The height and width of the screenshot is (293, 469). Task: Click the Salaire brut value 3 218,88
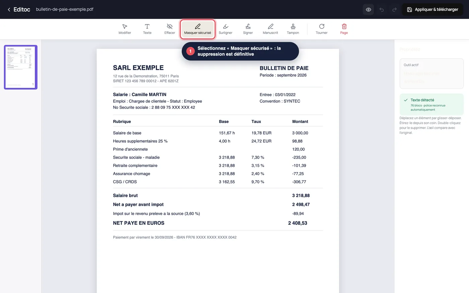(301, 196)
